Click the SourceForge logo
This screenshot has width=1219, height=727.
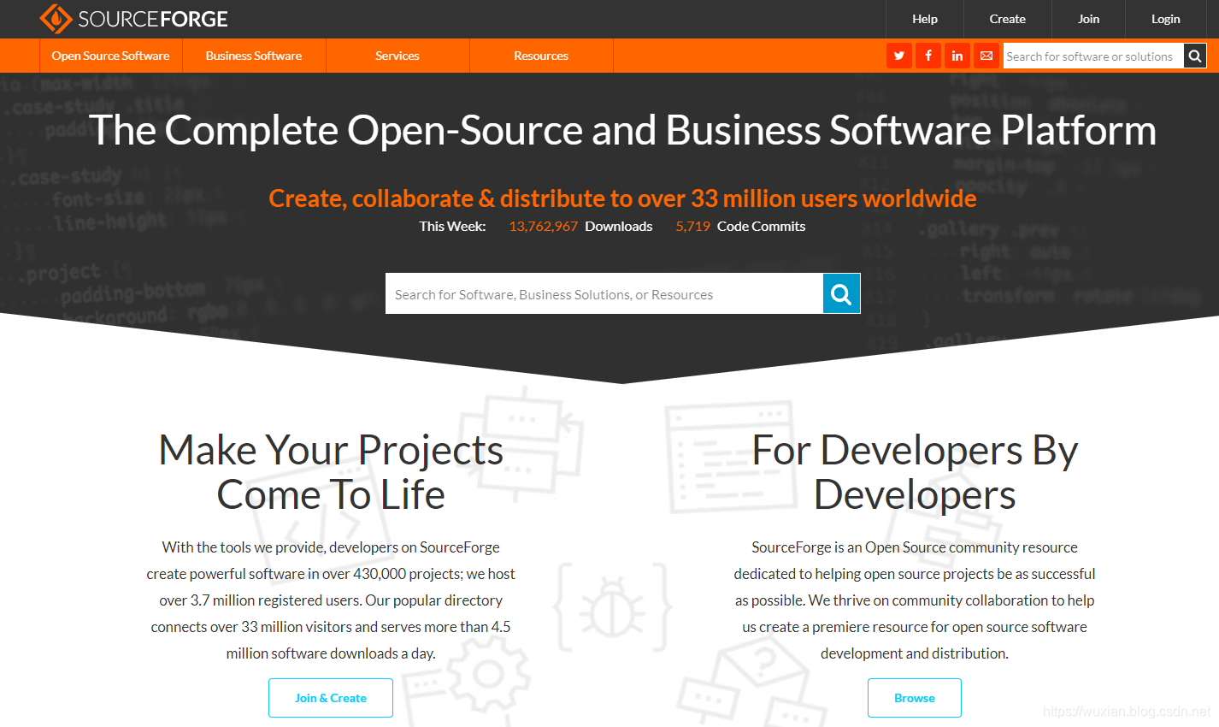tap(134, 19)
